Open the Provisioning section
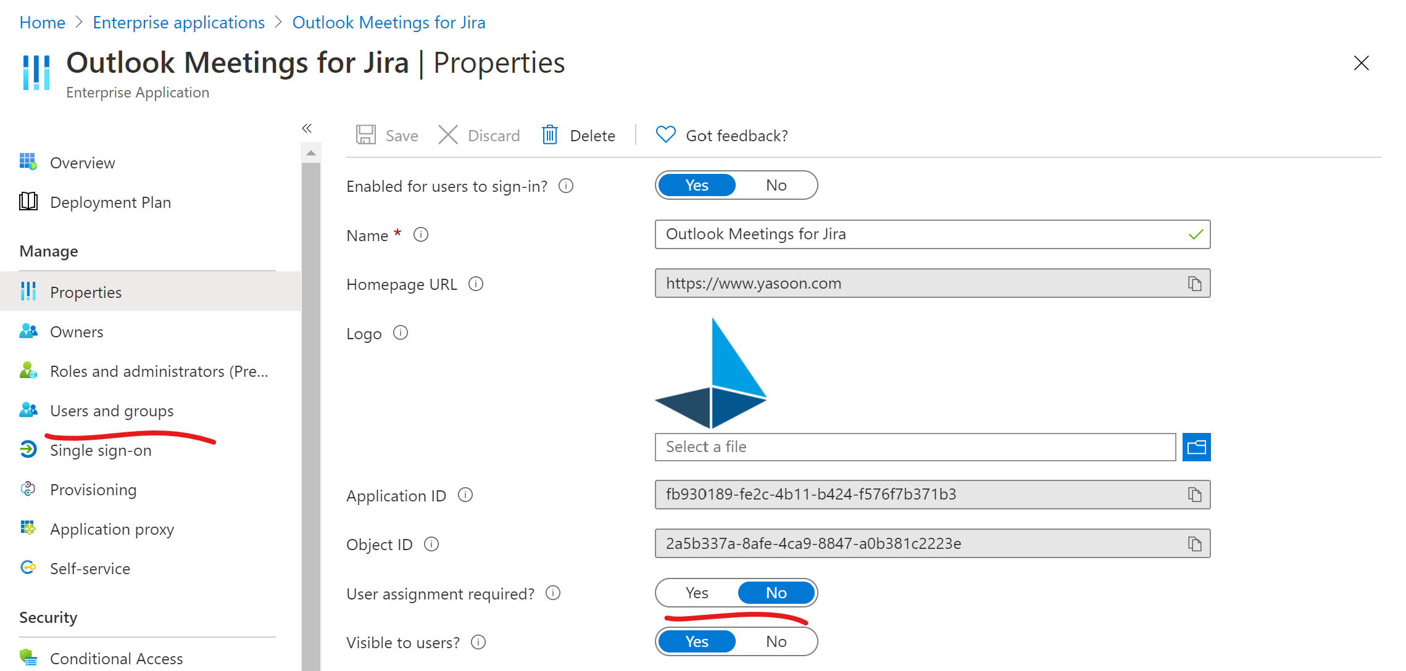 93,489
